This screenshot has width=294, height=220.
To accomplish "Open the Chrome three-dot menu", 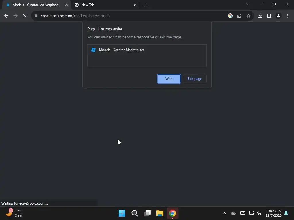I will pos(288,16).
